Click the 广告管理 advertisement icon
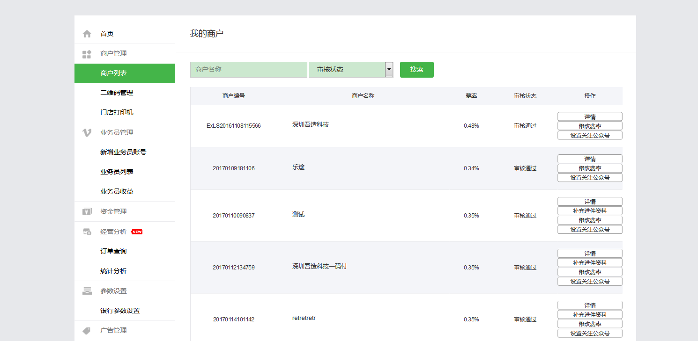 (x=87, y=330)
